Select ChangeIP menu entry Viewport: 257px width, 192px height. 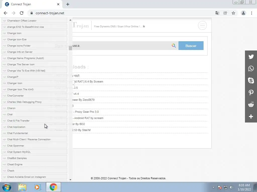[34, 77]
